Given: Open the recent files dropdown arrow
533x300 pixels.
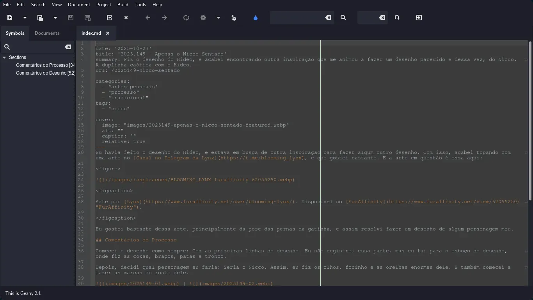Looking at the screenshot, I should (55, 18).
